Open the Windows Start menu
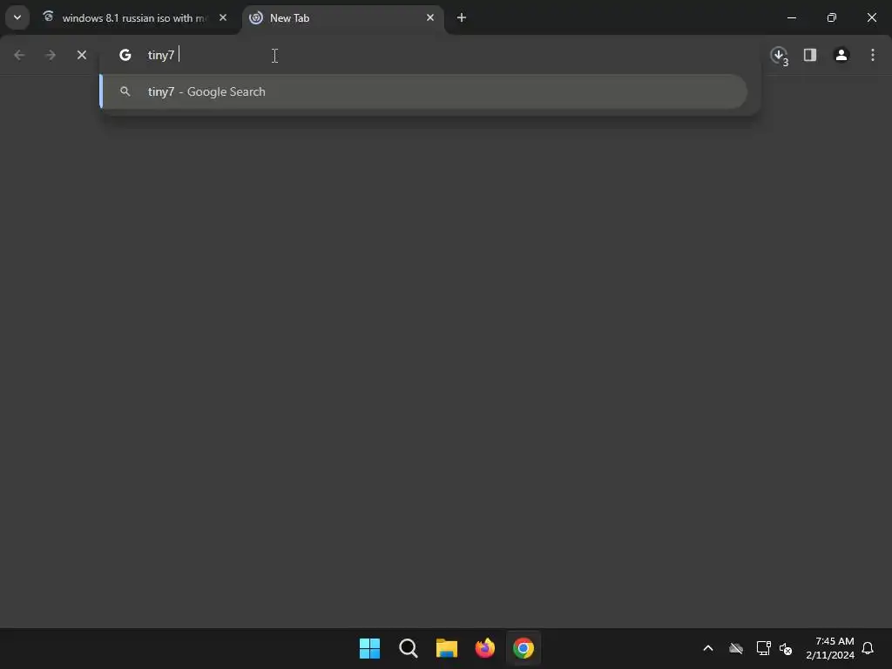This screenshot has height=669, width=892. coord(369,648)
